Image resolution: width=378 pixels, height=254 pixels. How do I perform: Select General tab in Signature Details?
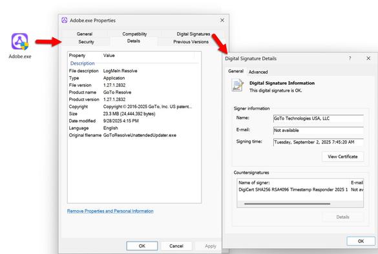[x=236, y=71]
